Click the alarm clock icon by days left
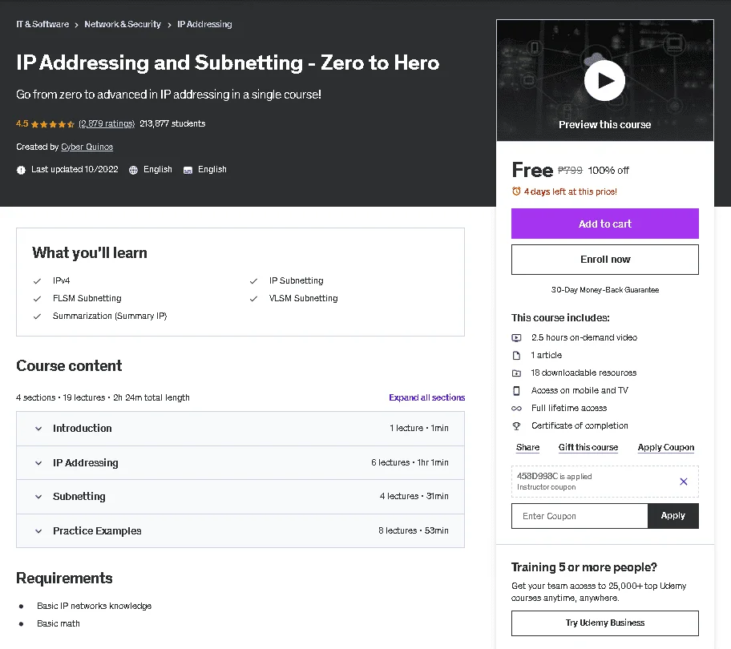The height and width of the screenshot is (649, 731). click(516, 191)
